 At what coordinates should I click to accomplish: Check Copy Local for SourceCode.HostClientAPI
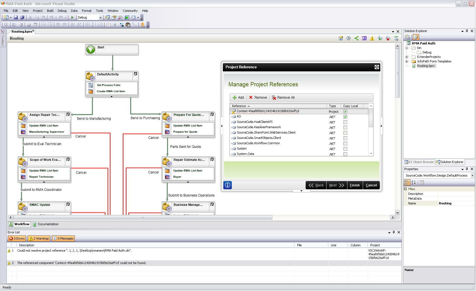345,122
